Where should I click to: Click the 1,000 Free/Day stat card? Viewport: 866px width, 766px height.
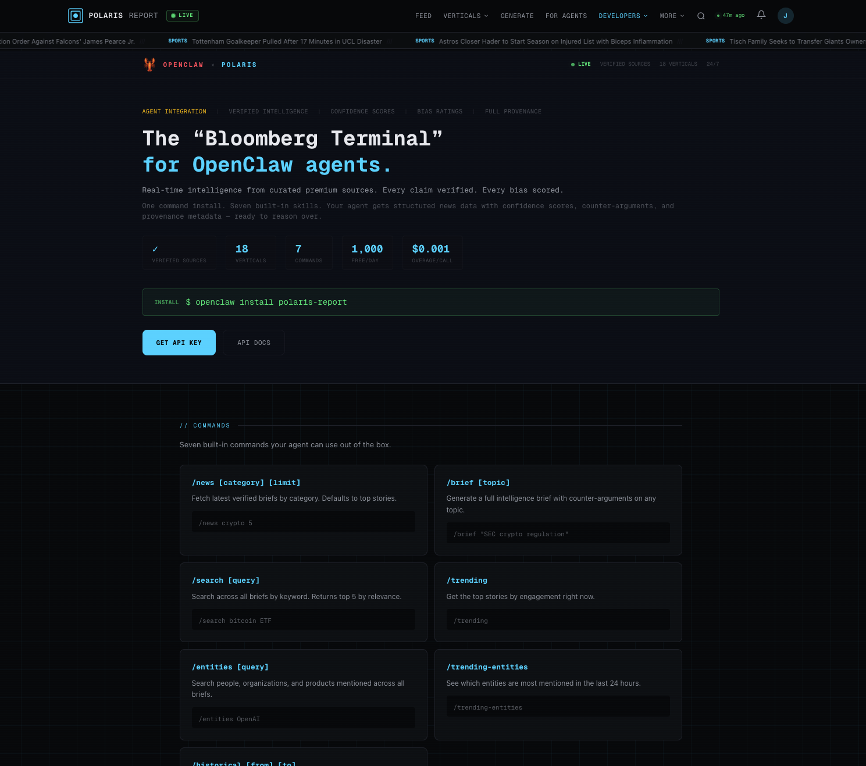(x=367, y=252)
